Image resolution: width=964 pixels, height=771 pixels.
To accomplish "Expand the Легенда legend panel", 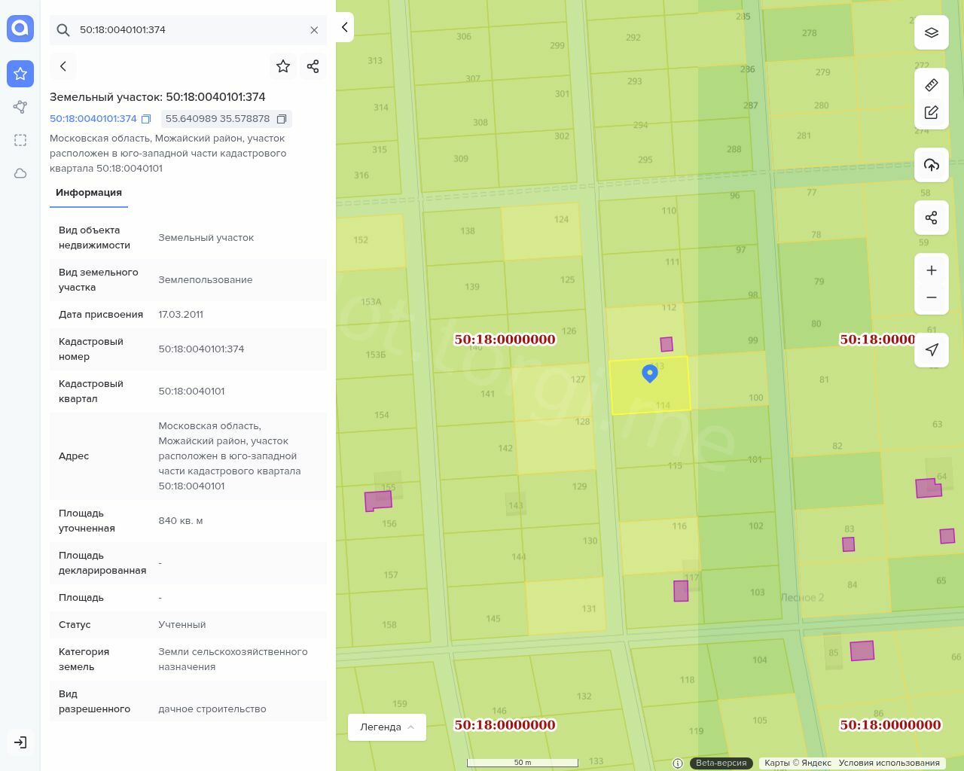I will click(x=387, y=727).
